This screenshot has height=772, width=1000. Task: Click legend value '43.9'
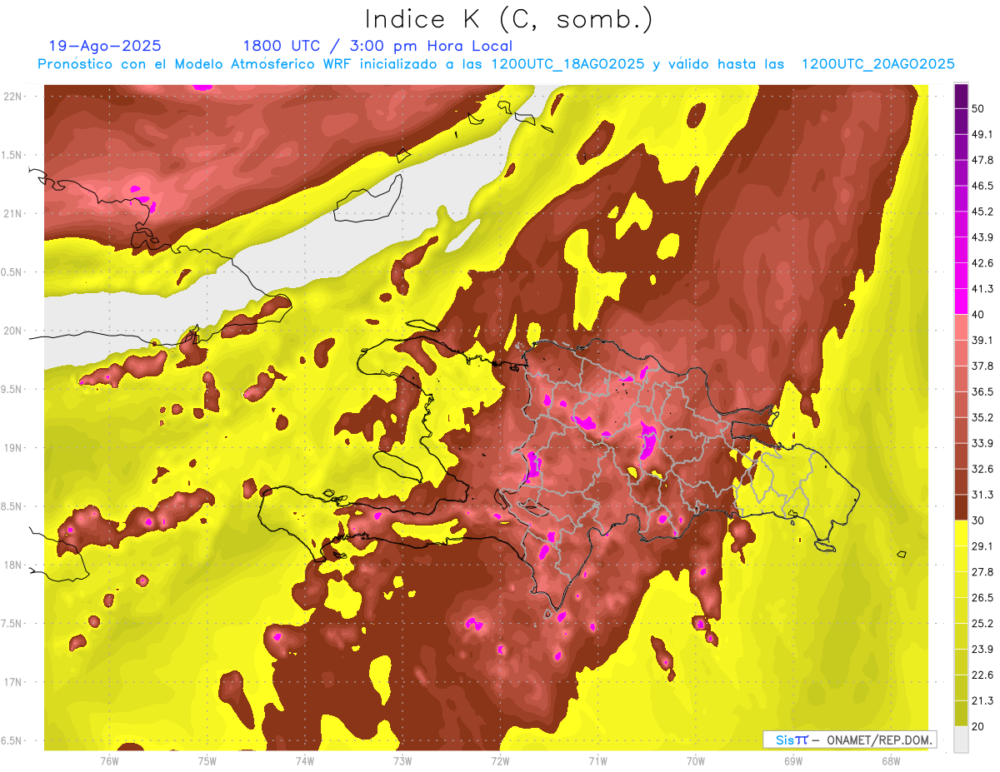[x=982, y=237]
